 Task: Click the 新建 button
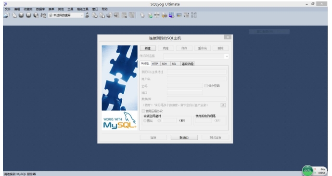click(148, 48)
